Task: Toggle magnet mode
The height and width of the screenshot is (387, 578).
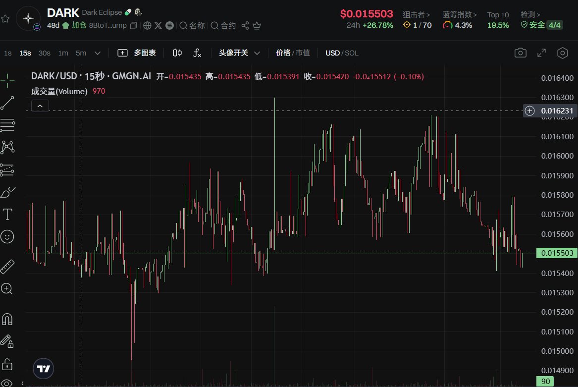Action: click(7, 319)
